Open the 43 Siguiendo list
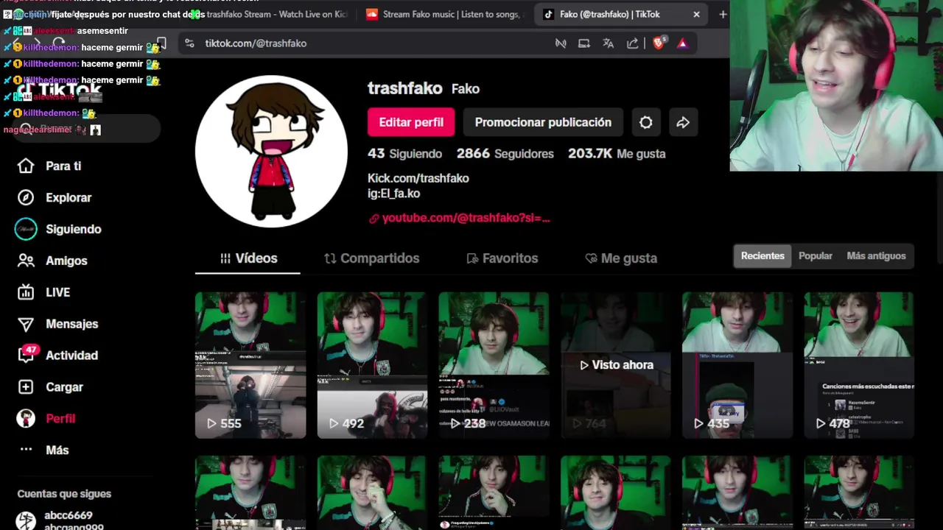The height and width of the screenshot is (530, 943). [x=404, y=153]
